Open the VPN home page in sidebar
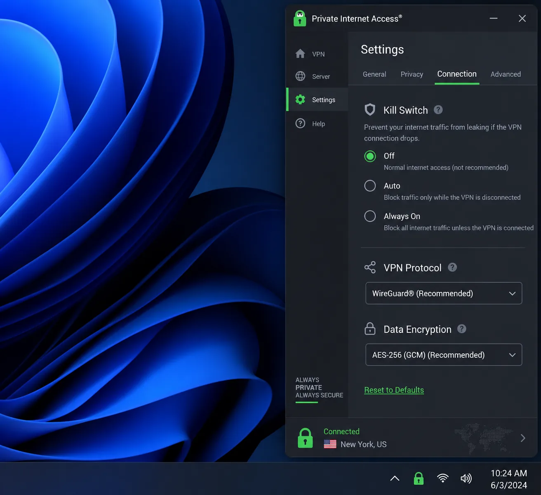 tap(317, 54)
